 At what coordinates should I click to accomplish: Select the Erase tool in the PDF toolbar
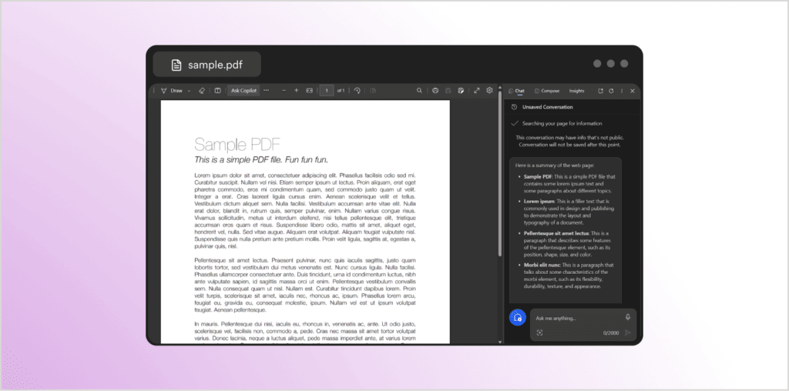201,91
